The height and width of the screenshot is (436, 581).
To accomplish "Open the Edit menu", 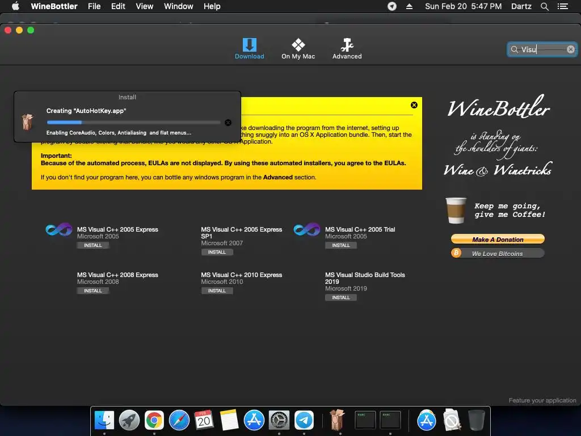I will [118, 6].
